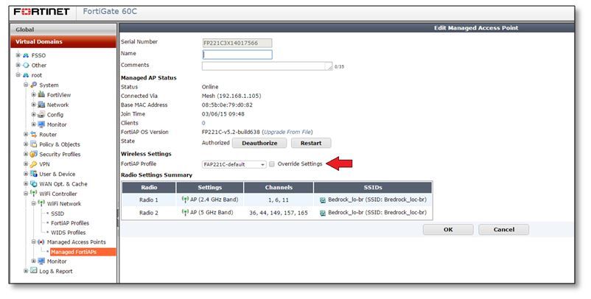Expand the Policy & Objects node
Image resolution: width=591 pixels, height=299 pixels.
point(26,144)
